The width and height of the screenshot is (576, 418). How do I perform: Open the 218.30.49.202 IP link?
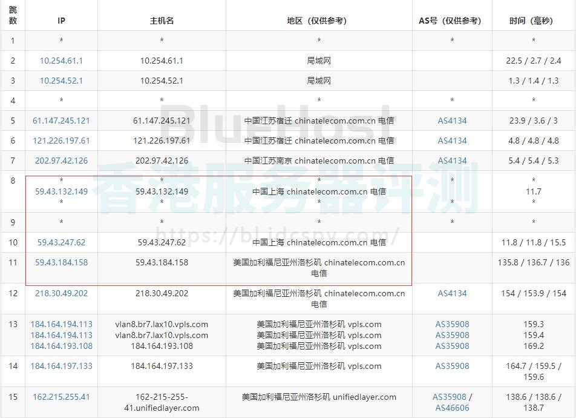click(x=61, y=293)
